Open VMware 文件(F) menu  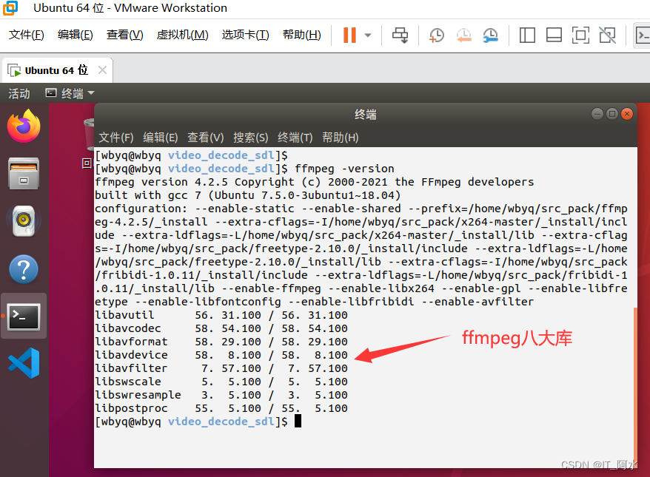tap(27, 35)
